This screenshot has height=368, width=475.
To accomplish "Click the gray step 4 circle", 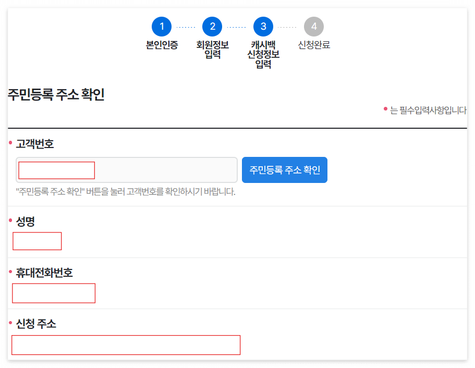I will tap(313, 26).
